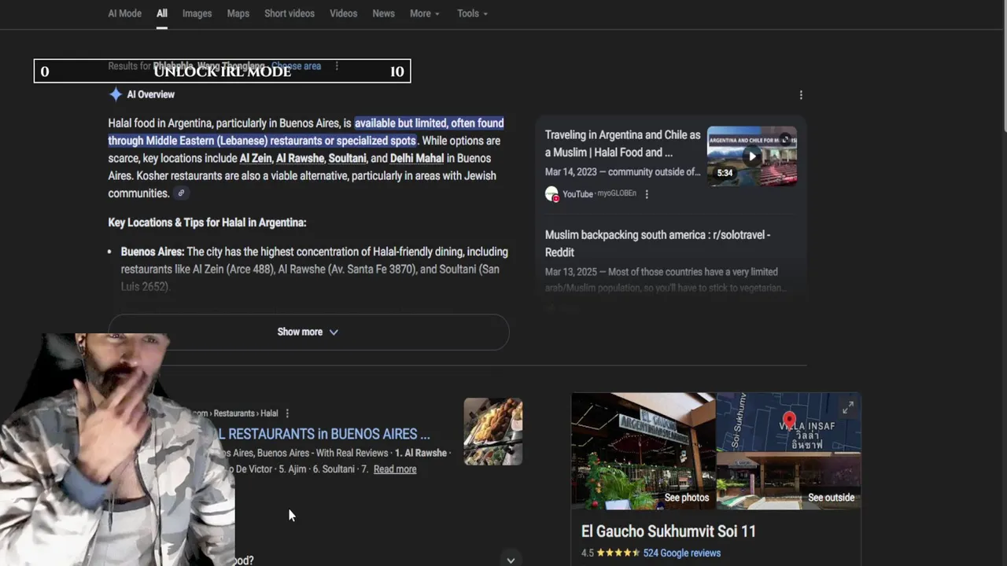The width and height of the screenshot is (1007, 566).
Task: Open the Maps tab
Action: point(238,13)
